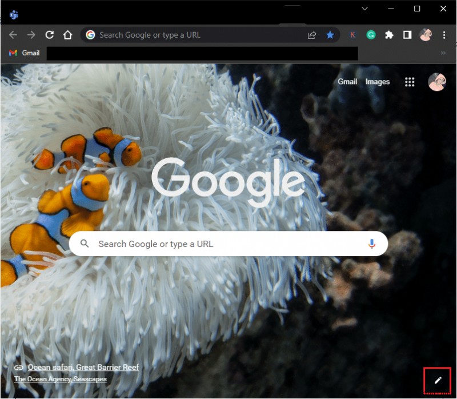The image size is (457, 399).
Task: Open the Google apps grid
Action: [410, 82]
